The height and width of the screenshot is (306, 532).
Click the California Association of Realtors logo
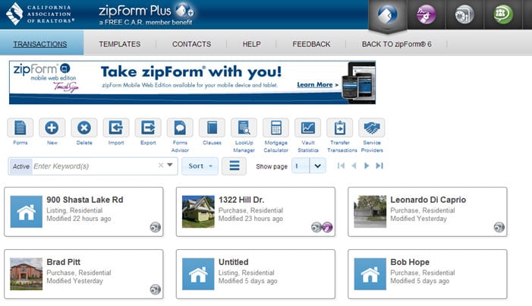[40, 14]
